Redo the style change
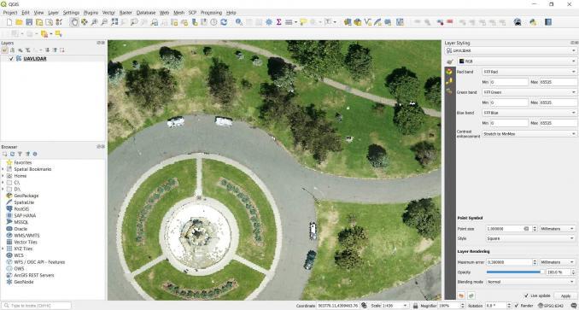 pos(471,295)
